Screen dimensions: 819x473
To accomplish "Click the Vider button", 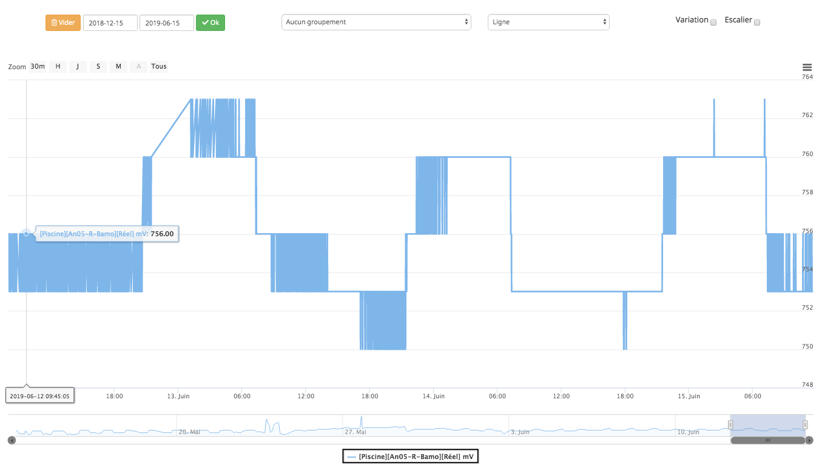I will click(x=63, y=23).
